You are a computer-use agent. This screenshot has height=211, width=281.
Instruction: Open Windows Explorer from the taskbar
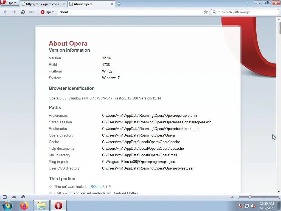(41, 206)
